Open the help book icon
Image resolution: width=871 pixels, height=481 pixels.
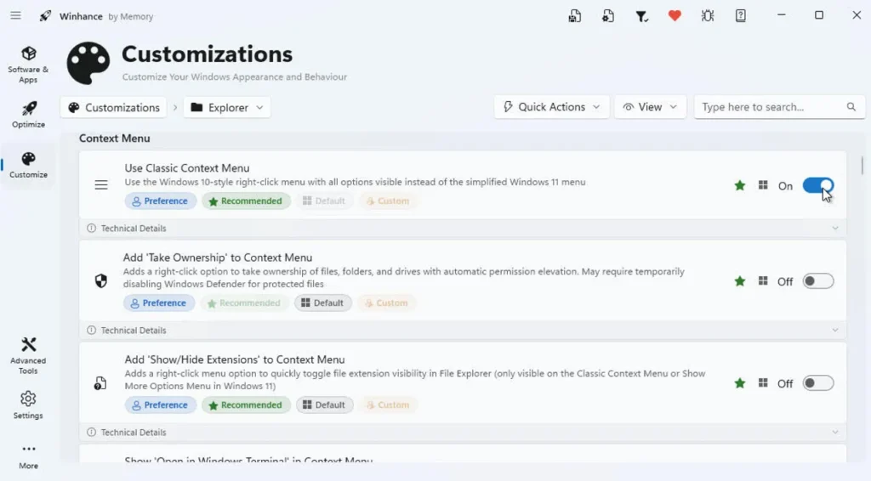741,16
